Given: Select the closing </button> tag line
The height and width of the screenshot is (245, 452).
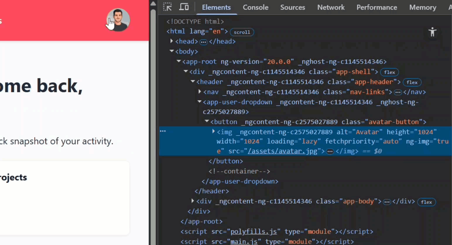Looking at the screenshot, I should click(226, 161).
